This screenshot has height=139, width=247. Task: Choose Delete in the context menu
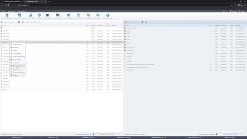[x=17, y=75]
